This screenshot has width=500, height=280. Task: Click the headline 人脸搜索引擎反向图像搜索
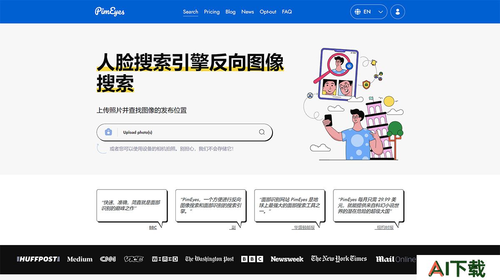coord(190,72)
